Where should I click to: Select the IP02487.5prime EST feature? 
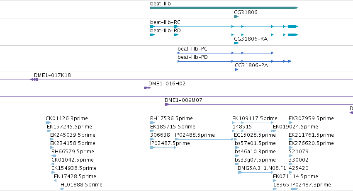coord(163,147)
